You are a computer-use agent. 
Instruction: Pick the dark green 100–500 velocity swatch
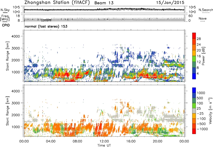click(194, 101)
